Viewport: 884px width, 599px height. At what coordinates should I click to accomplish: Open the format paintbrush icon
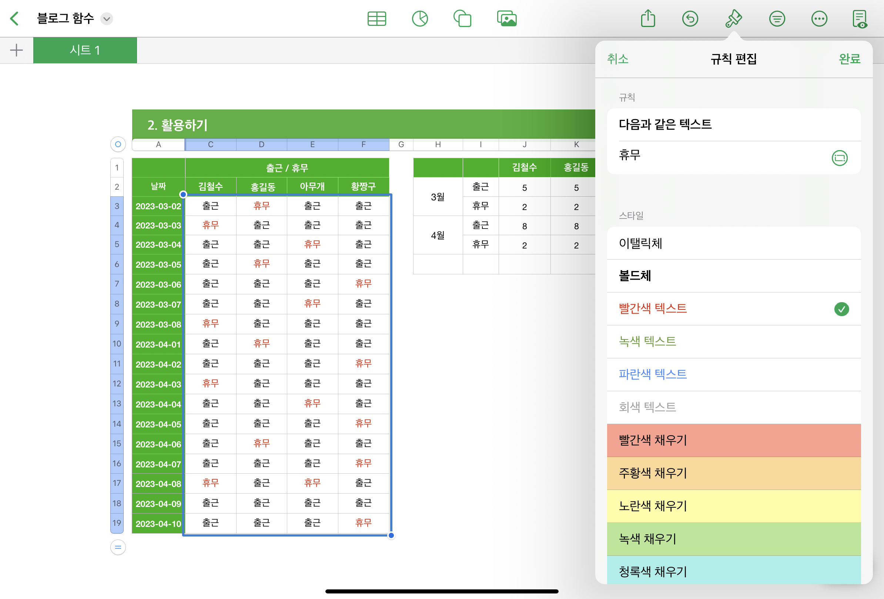pos(733,18)
